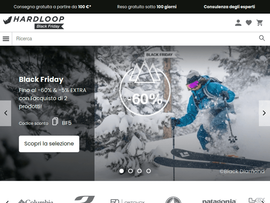Click the Patagonia brand logo
The image size is (270, 203).
point(219,201)
